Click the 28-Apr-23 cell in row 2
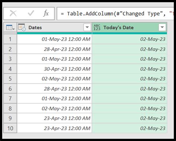 click(55, 49)
